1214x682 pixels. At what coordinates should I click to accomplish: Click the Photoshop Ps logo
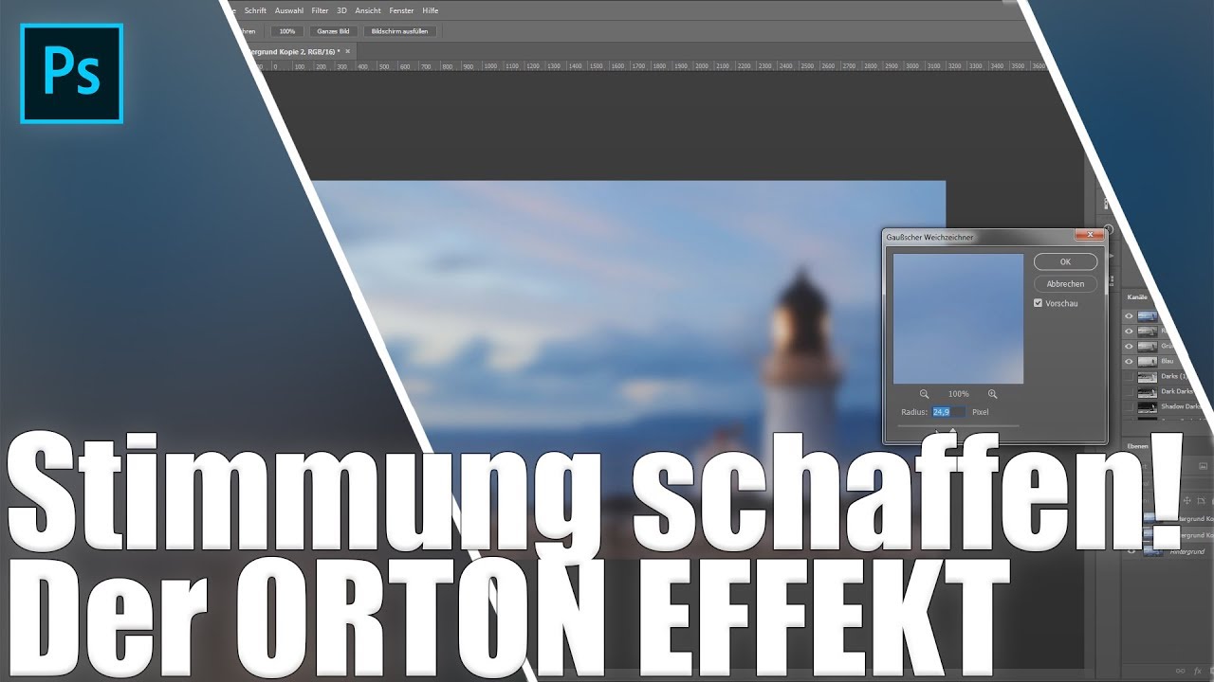(x=72, y=74)
